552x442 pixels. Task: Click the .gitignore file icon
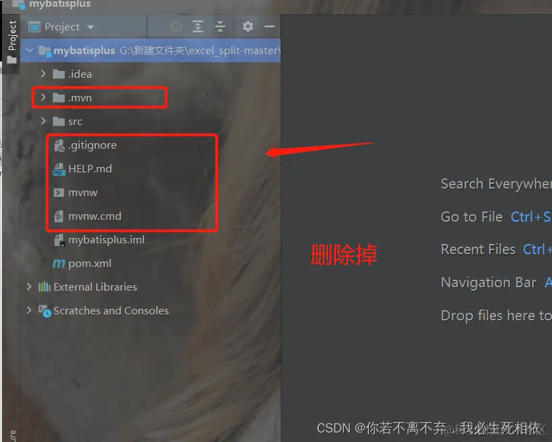tap(59, 145)
